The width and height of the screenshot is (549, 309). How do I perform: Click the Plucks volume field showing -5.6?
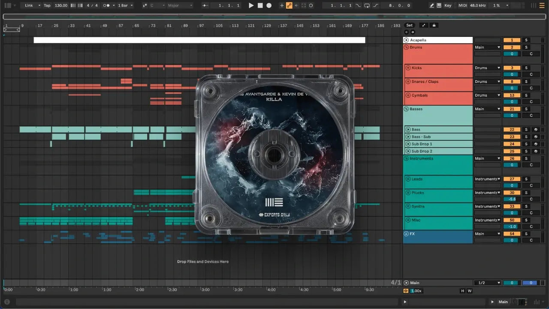pos(512,199)
